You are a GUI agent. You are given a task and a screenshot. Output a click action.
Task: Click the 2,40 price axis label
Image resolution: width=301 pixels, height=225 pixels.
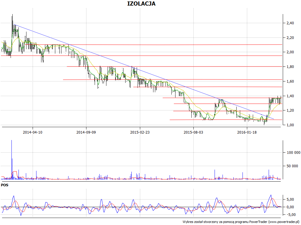pos(290,23)
